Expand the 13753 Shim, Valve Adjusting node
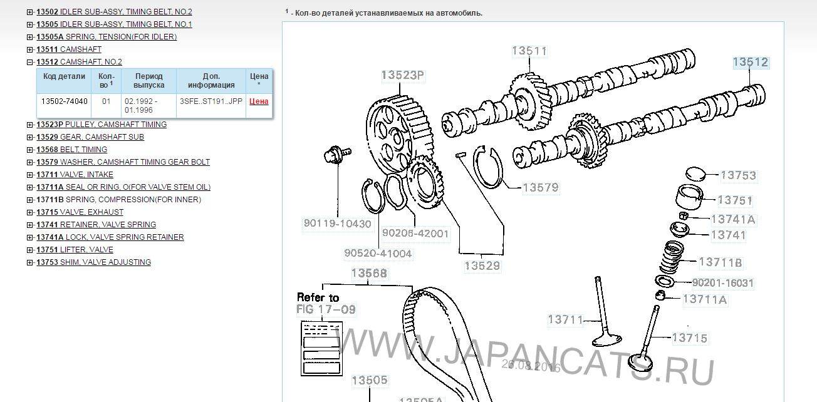Image resolution: width=817 pixels, height=402 pixels. (x=30, y=262)
